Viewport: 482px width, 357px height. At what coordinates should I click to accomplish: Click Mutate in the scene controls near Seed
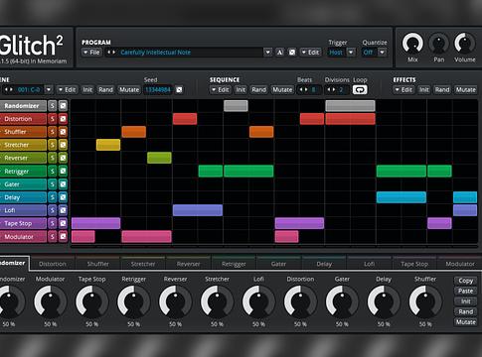click(x=129, y=89)
